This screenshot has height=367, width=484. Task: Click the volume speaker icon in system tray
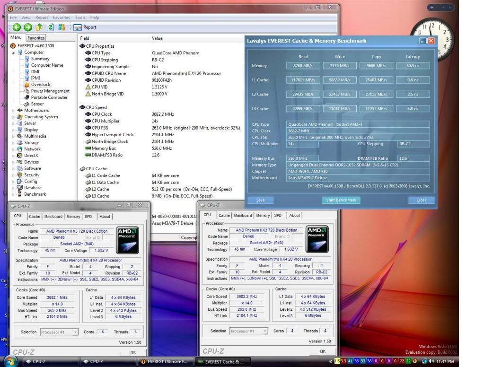pyautogui.click(x=431, y=361)
